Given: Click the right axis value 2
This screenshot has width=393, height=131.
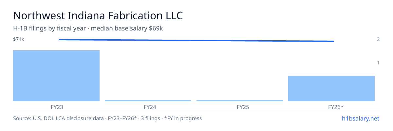Looking at the screenshot, I should click(378, 39).
